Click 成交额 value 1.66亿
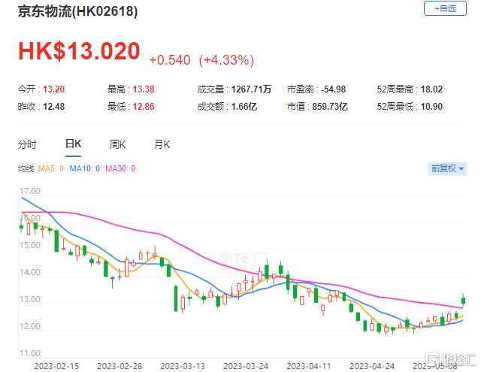This screenshot has width=481, height=372. pyautogui.click(x=244, y=107)
